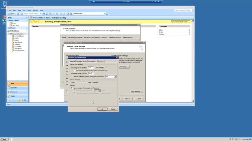Click the Help icon in the toolbar
Image resolution: width=252 pixels, height=141 pixels.
point(44,14)
